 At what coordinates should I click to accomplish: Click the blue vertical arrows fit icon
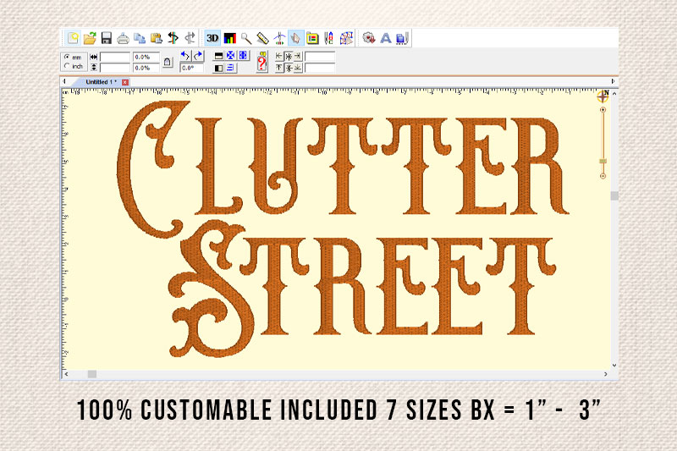243,55
